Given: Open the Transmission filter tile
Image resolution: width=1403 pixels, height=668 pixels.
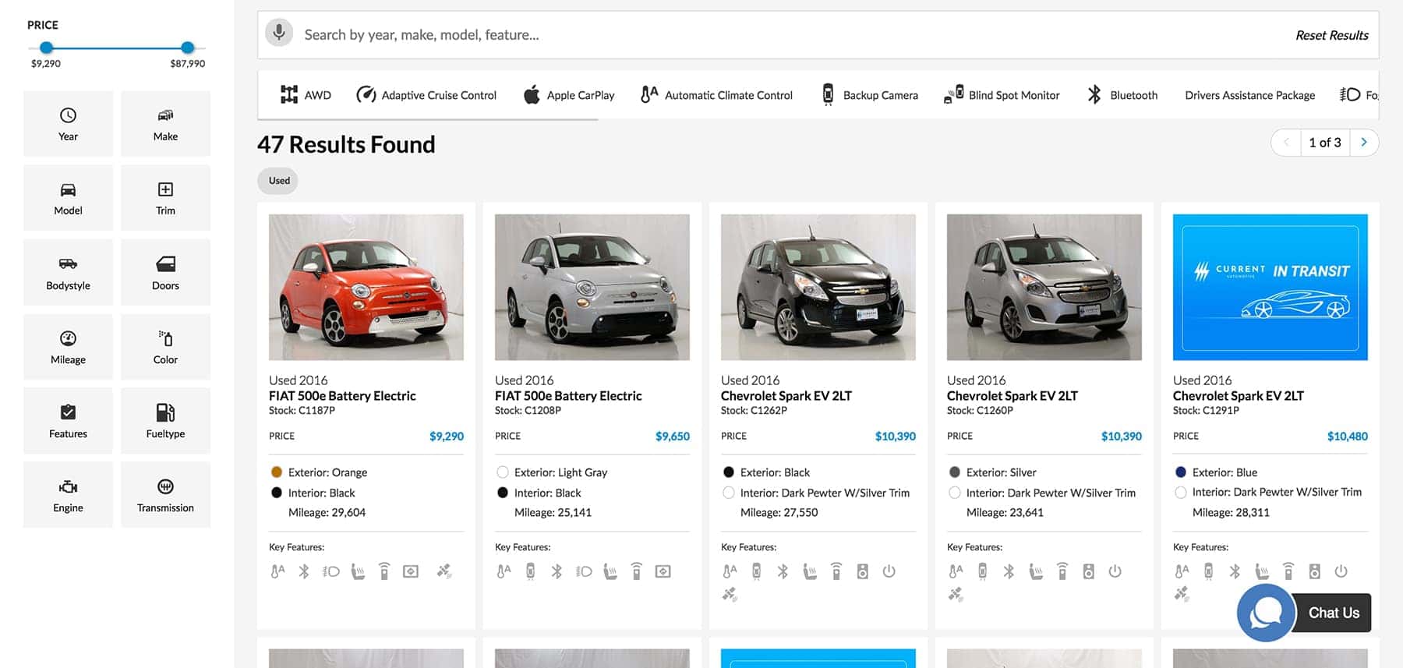Looking at the screenshot, I should pyautogui.click(x=165, y=495).
